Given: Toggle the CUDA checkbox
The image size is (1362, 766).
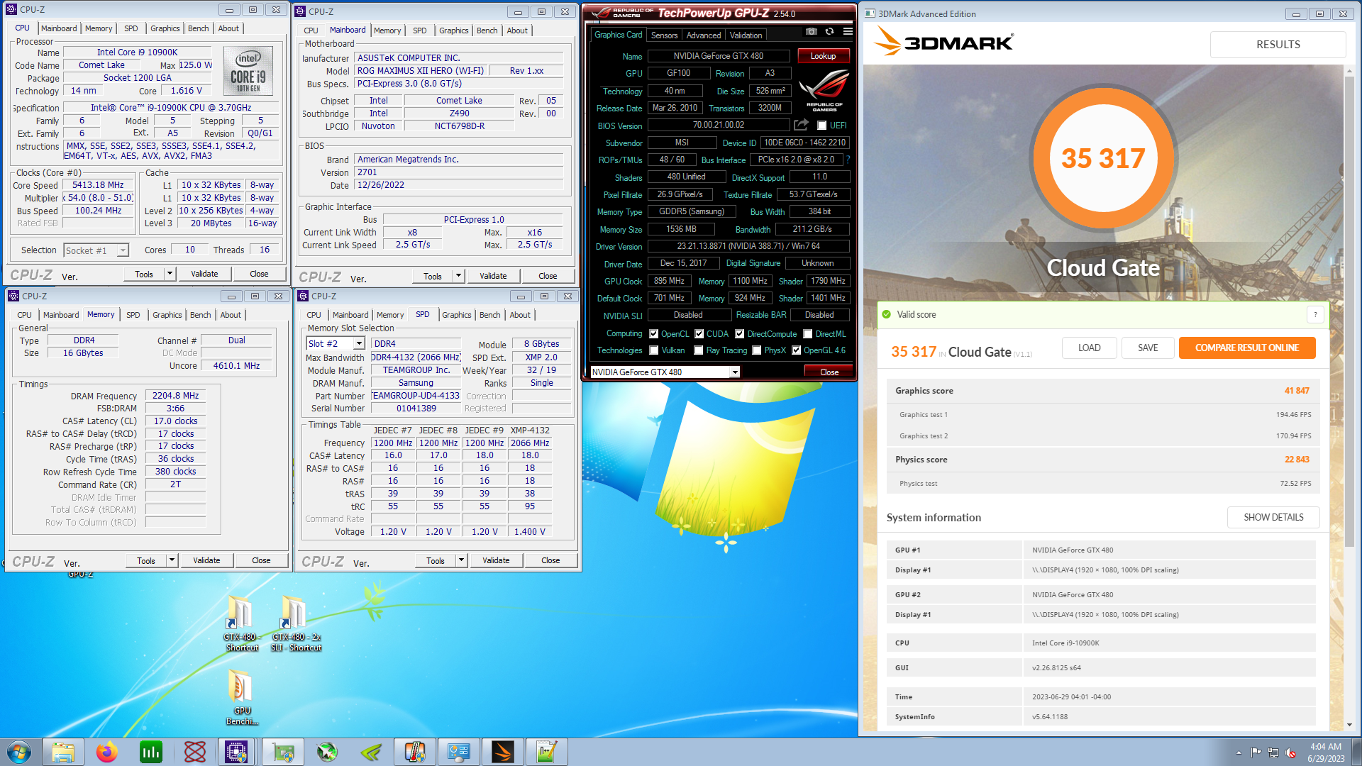Looking at the screenshot, I should [x=699, y=334].
